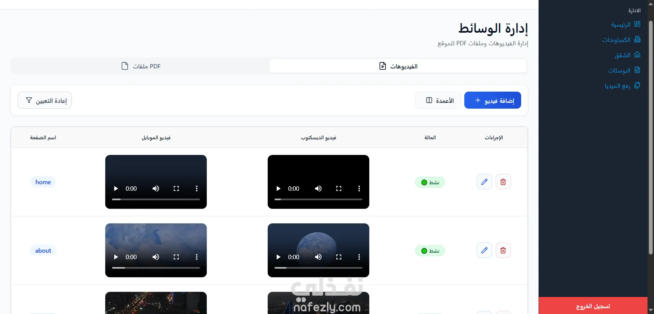This screenshot has height=314, width=654.
Task: Mute the about row mobile video
Action: (x=156, y=257)
